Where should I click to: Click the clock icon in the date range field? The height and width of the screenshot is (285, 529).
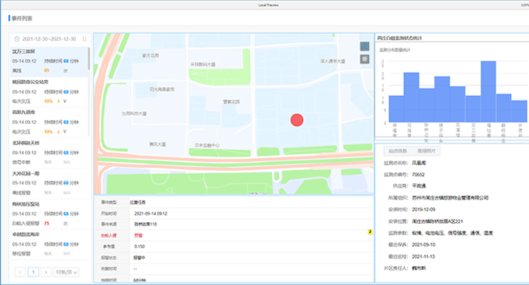(x=17, y=39)
